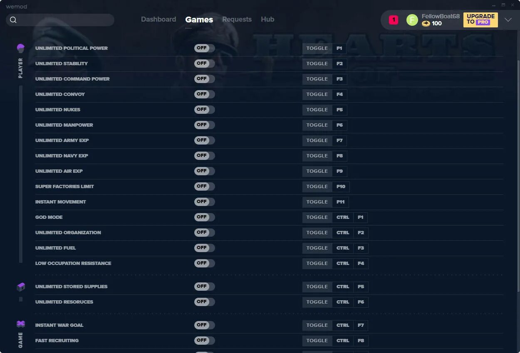Switch to the Games tab
Viewport: 520px width, 353px height.
[199, 20]
